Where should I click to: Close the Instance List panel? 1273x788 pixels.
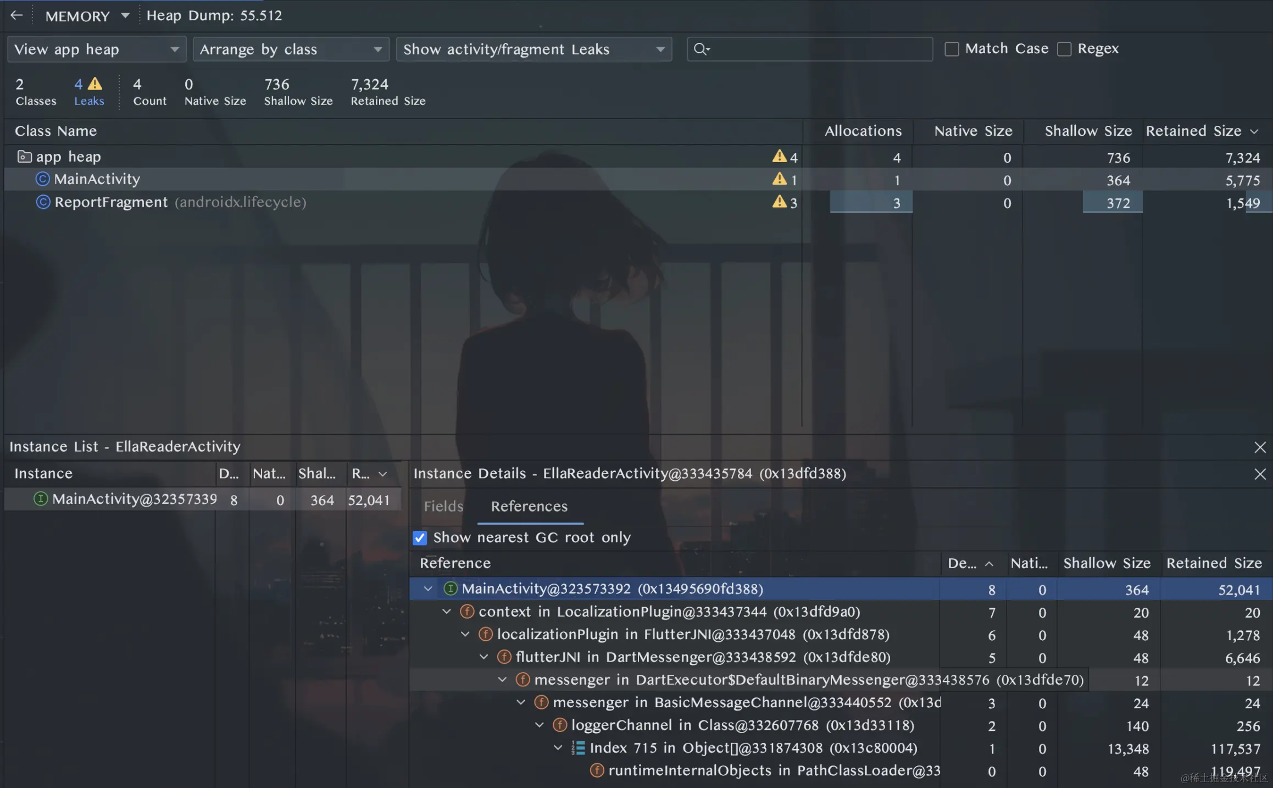(1260, 447)
